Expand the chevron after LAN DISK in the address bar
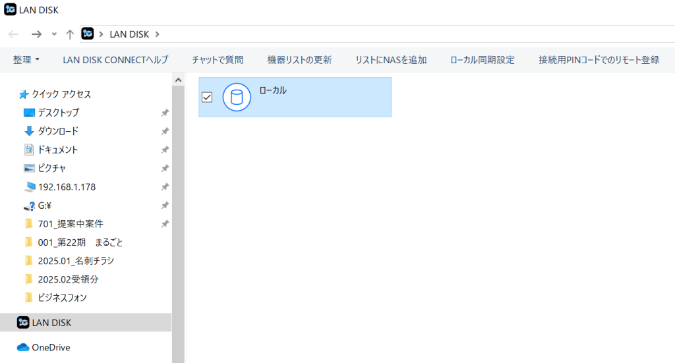The height and width of the screenshot is (363, 675). click(158, 34)
